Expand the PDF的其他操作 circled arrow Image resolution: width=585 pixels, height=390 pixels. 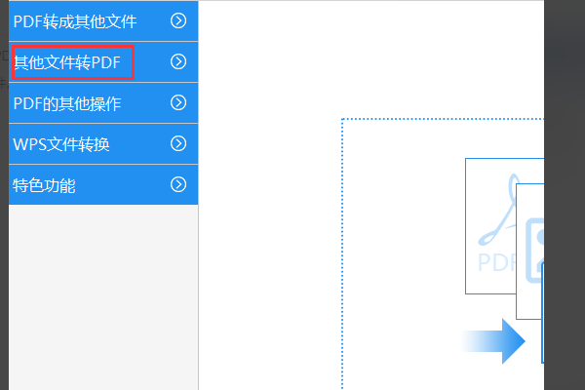pyautogui.click(x=178, y=102)
